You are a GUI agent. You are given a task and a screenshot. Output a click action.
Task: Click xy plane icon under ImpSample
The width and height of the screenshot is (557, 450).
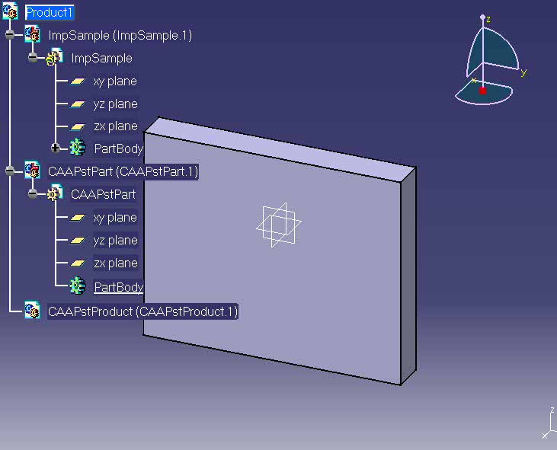tap(78, 81)
